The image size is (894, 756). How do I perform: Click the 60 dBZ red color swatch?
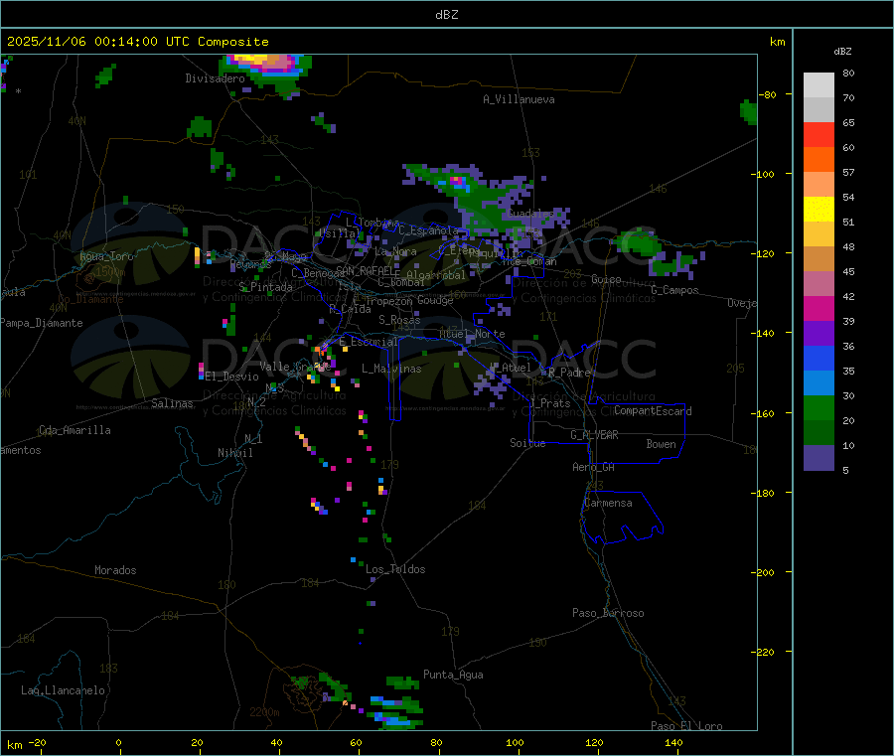point(819,134)
